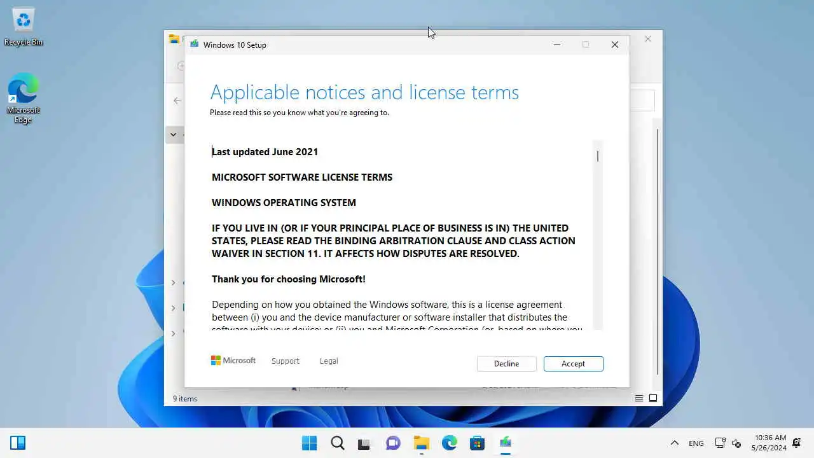The width and height of the screenshot is (814, 458).
Task: Show hidden system tray icons
Action: (x=674, y=443)
